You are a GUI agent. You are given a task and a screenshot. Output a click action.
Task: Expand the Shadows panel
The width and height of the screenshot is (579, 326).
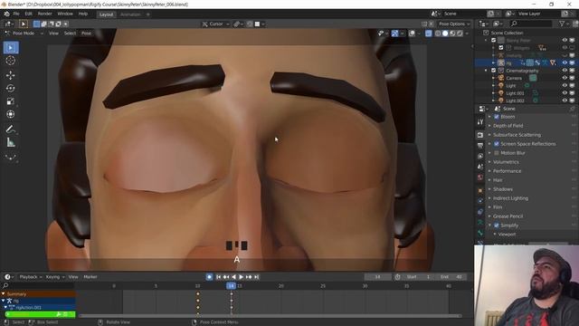pos(502,189)
